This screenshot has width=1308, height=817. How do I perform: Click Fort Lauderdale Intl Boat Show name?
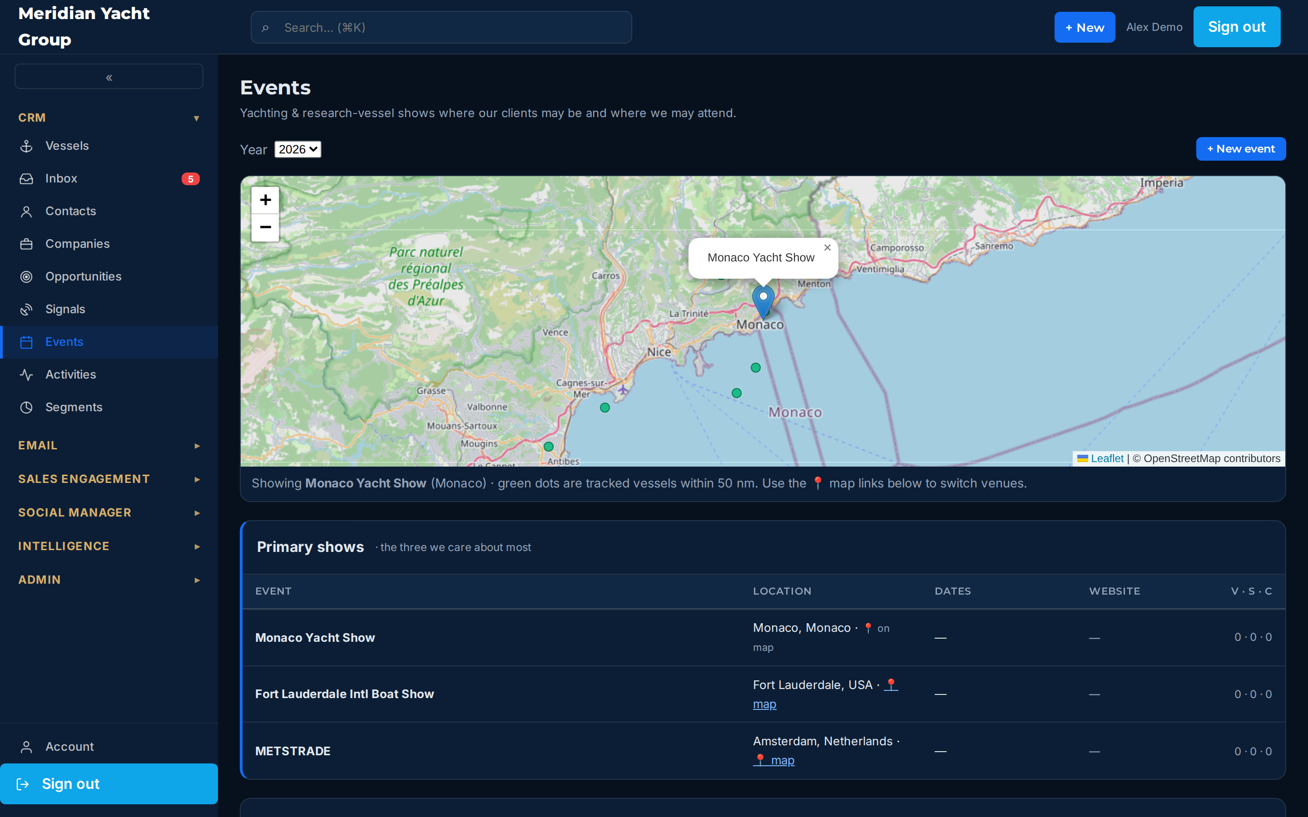(x=344, y=694)
